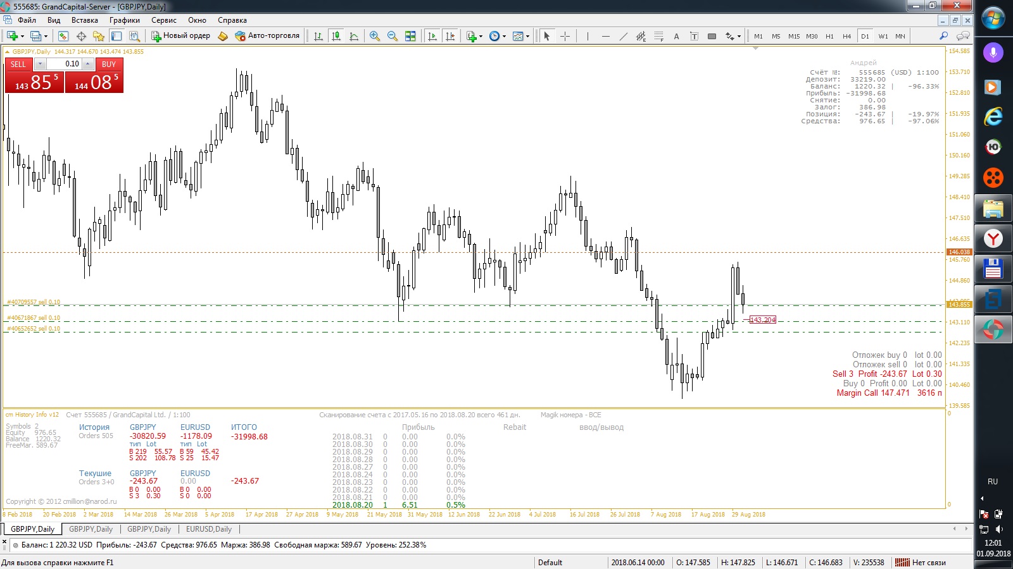Open the chat bubbles icon
1013x569 pixels.
pyautogui.click(x=963, y=36)
